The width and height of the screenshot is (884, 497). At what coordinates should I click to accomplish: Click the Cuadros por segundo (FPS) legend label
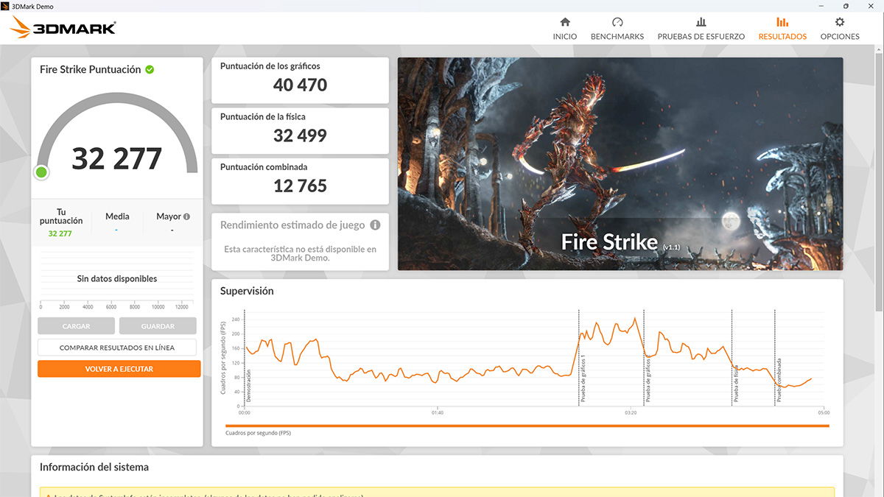pos(258,433)
